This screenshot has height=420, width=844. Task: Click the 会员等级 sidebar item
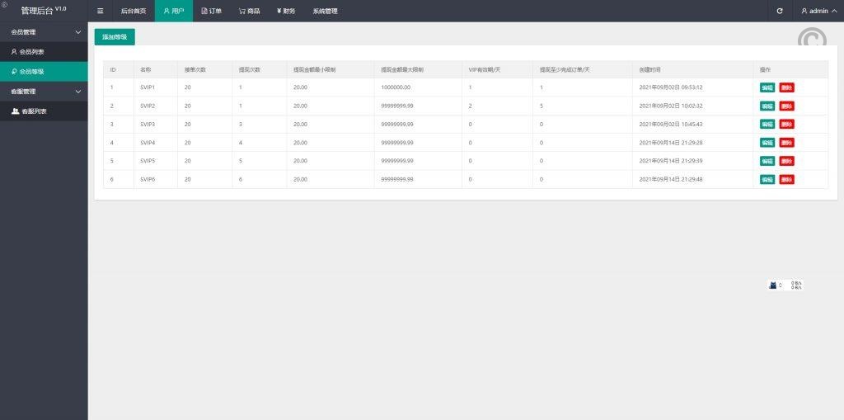click(x=31, y=72)
